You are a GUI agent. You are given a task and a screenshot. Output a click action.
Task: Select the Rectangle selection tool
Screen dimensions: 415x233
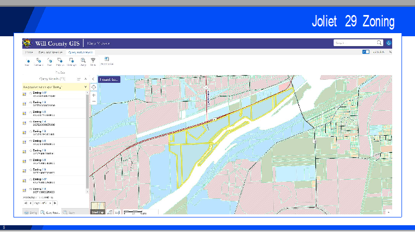click(x=71, y=61)
